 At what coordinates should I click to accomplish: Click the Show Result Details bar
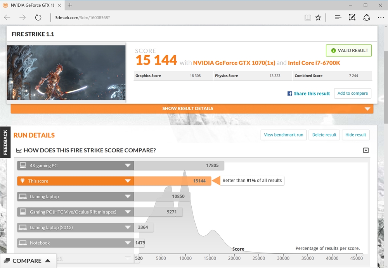click(x=192, y=109)
